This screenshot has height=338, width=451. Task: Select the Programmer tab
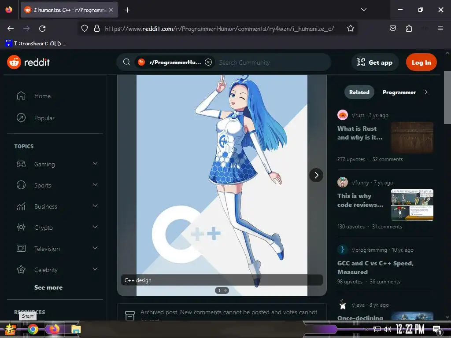(x=399, y=92)
